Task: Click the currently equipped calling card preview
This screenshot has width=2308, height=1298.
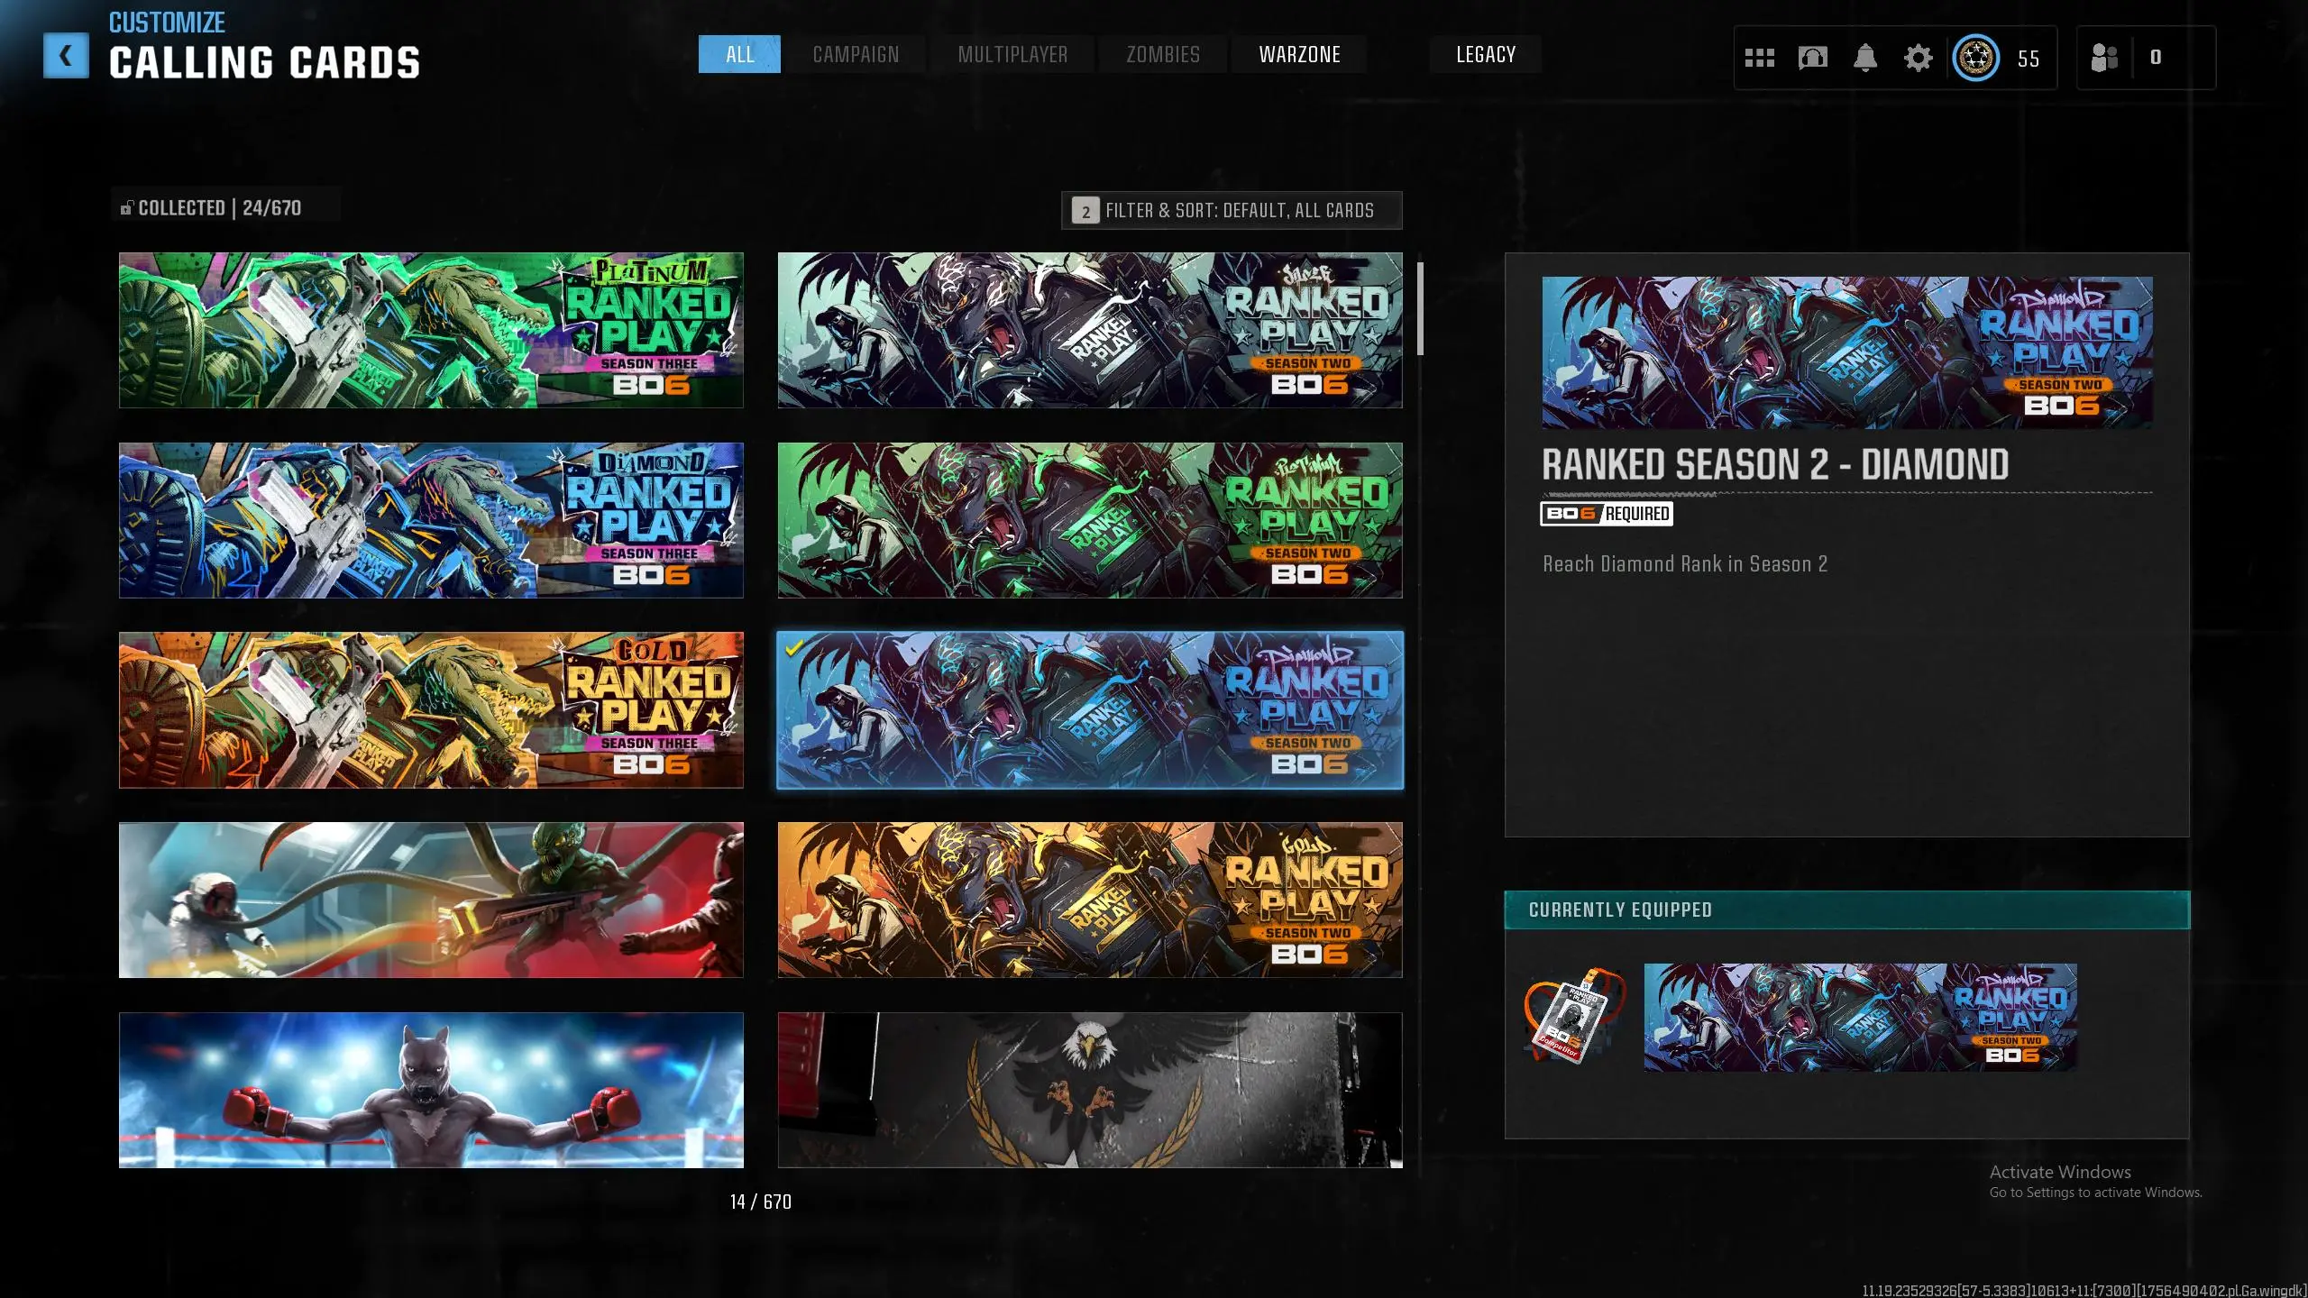Action: tap(1860, 1017)
